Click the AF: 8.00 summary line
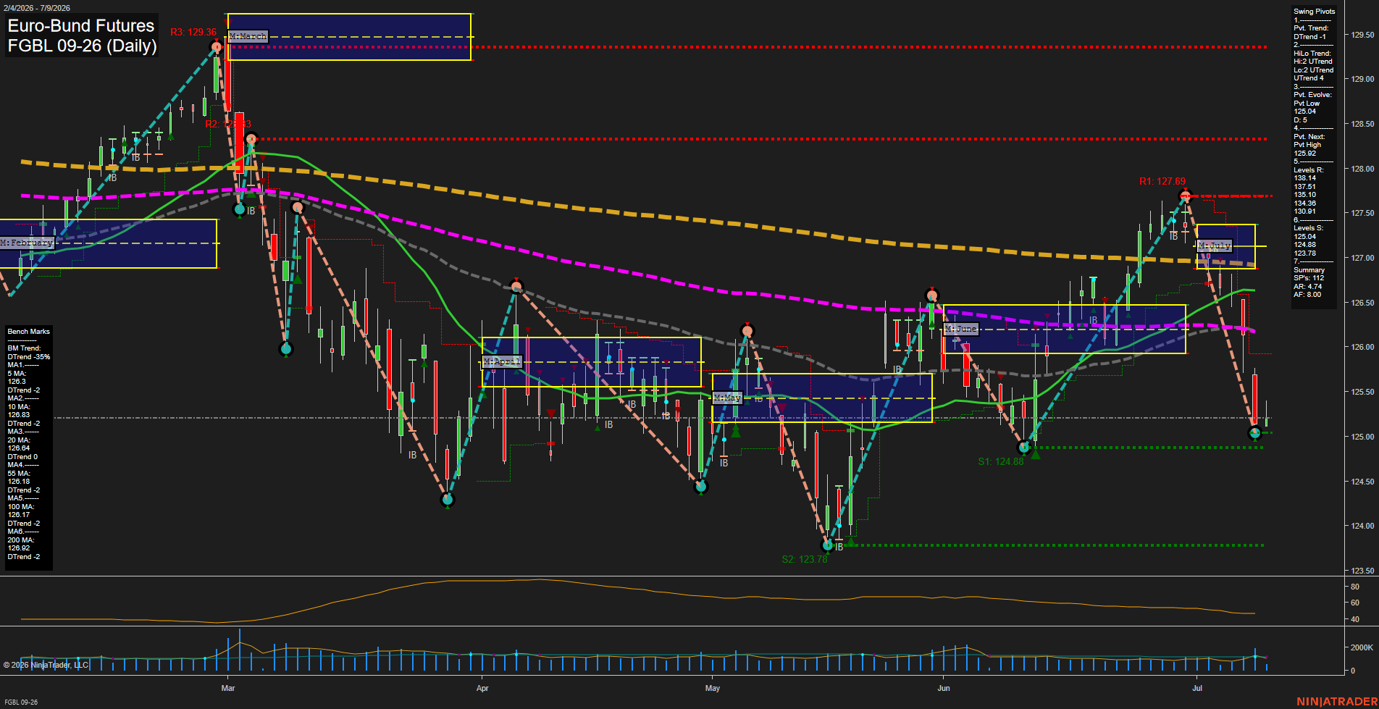Screen dimensions: 1379x709 pyautogui.click(x=1307, y=295)
